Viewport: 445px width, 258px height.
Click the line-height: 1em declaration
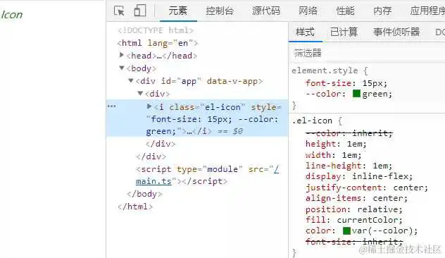[349, 166]
